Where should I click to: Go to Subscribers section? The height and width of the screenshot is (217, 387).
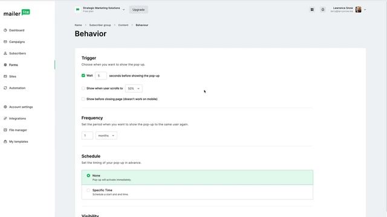(18, 54)
